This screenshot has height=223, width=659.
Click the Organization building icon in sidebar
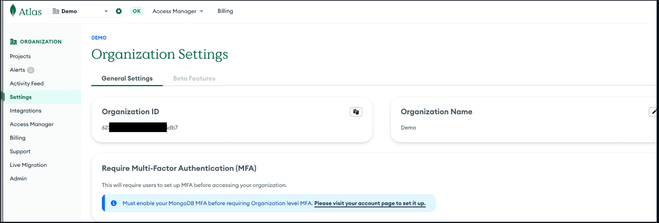tap(13, 42)
